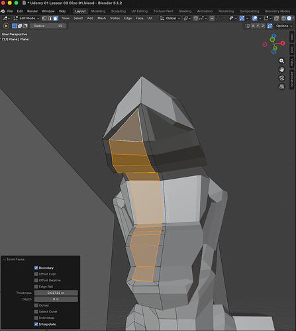The width and height of the screenshot is (296, 331).
Task: Open the File menu
Action: [x=10, y=11]
